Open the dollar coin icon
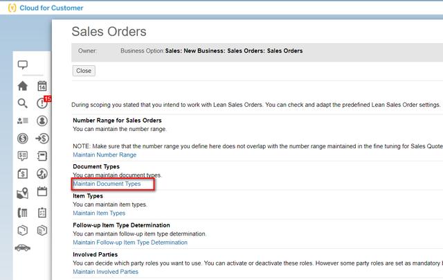Screen dimensions: 443x280 coord(23,139)
